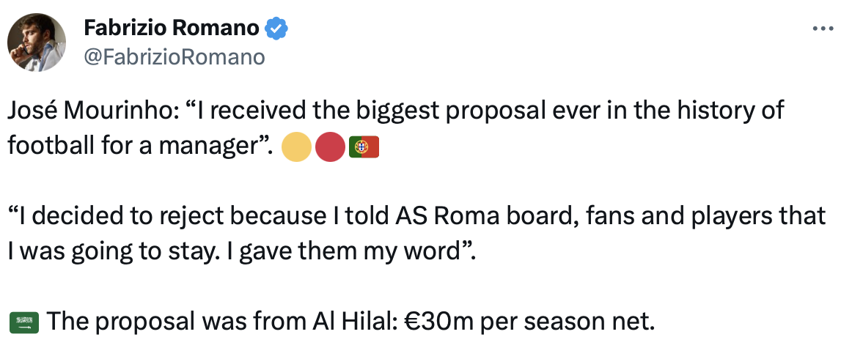Click the Fabrizio Romano display name

(172, 29)
